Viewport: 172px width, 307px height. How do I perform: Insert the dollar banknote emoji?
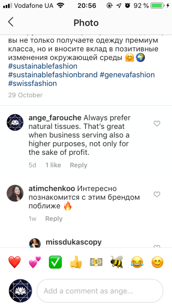click(96, 262)
